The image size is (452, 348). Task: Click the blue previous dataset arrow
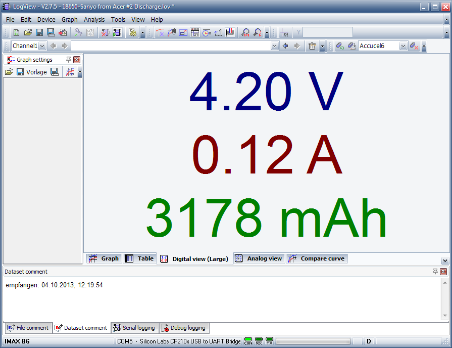pos(285,46)
